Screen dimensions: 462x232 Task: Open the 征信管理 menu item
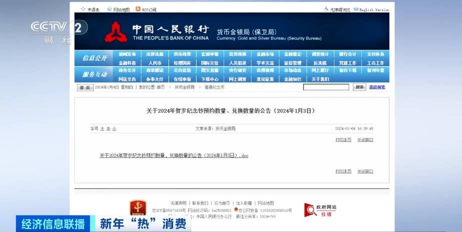coord(292,63)
